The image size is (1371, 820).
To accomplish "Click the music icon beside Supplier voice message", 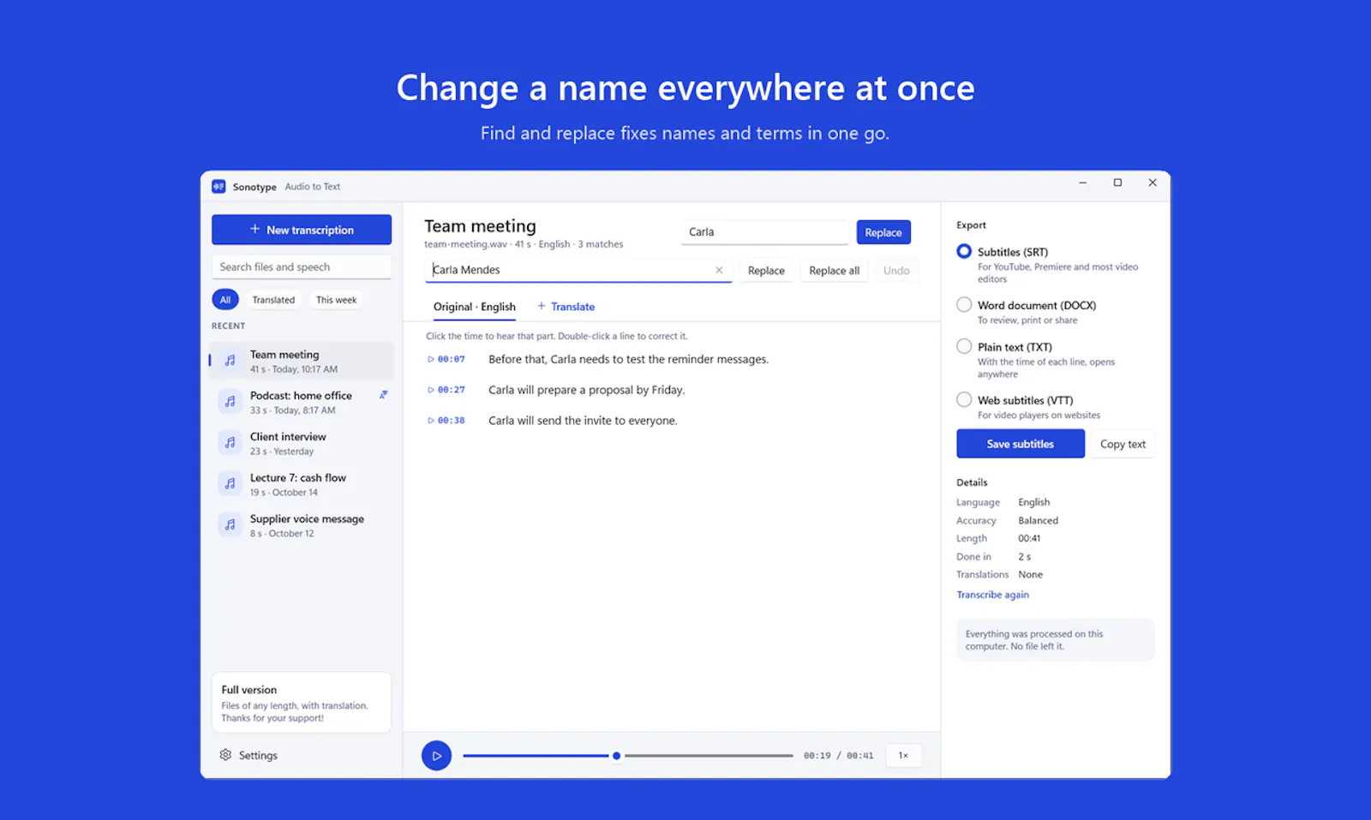I will coord(230,524).
